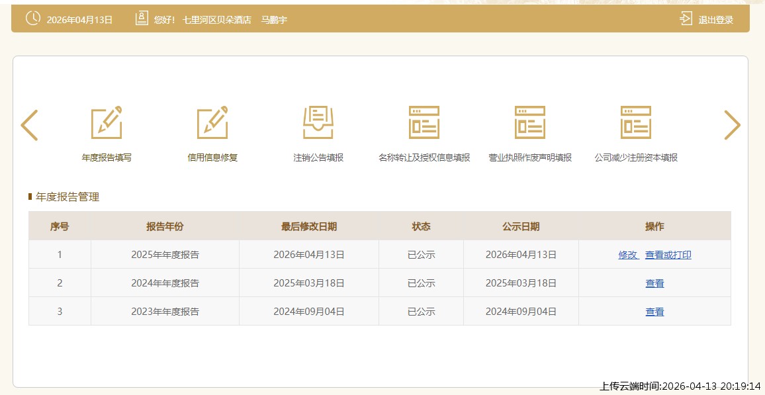Open the 注销公告填报 inbox tray icon
765x395 pixels.
pos(318,123)
